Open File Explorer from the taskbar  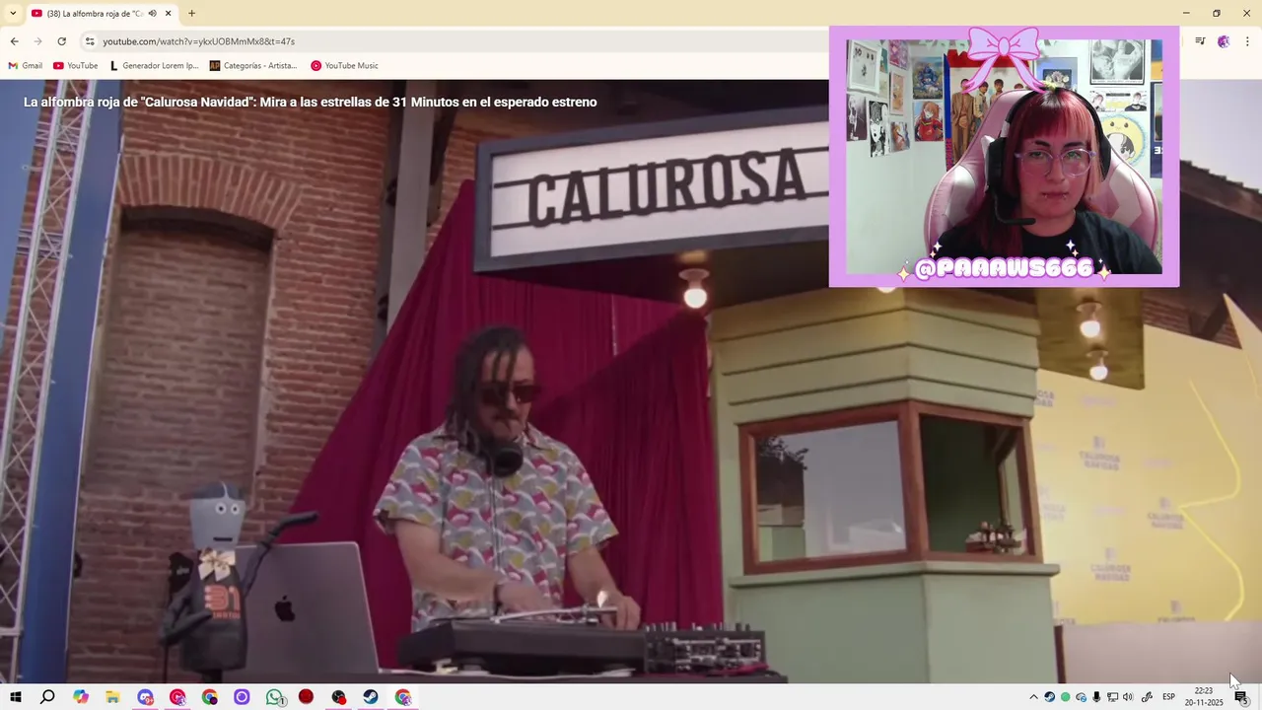112,697
